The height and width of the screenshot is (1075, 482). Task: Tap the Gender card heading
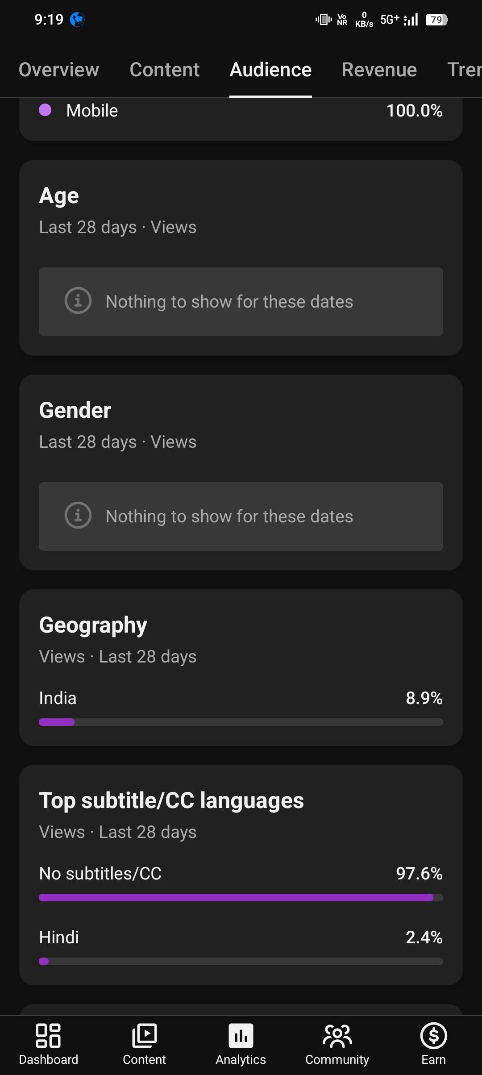tap(75, 410)
